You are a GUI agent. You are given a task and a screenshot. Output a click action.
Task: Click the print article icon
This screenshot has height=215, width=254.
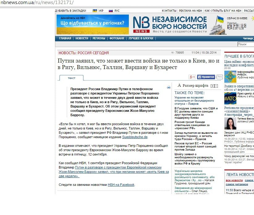click(168, 87)
